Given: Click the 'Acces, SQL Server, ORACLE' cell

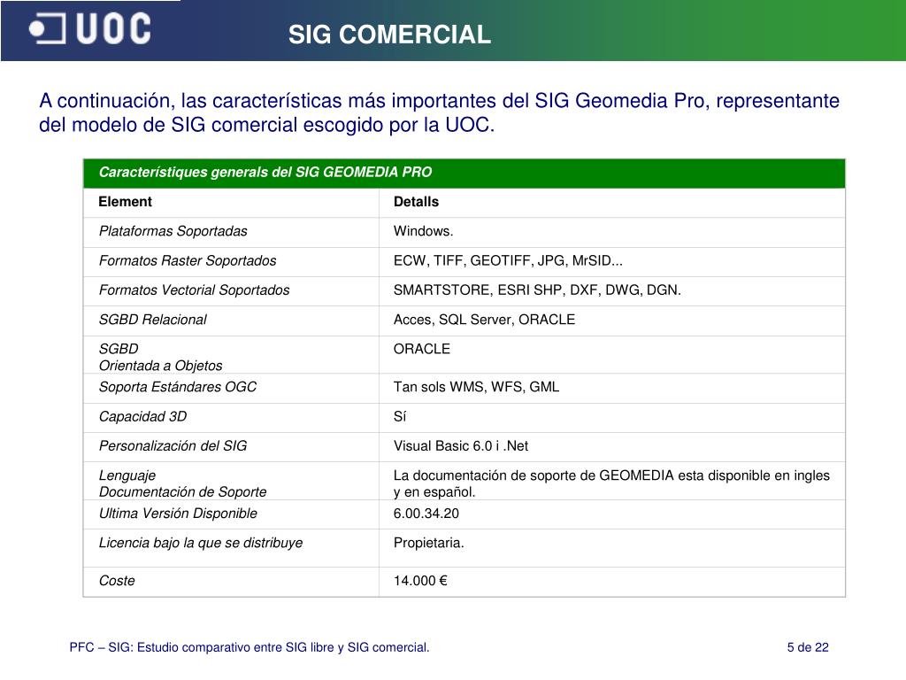Looking at the screenshot, I should tap(484, 320).
